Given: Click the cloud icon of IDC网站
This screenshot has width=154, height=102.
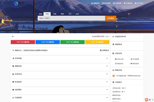Looking at the screenshot, I should 13,90.
